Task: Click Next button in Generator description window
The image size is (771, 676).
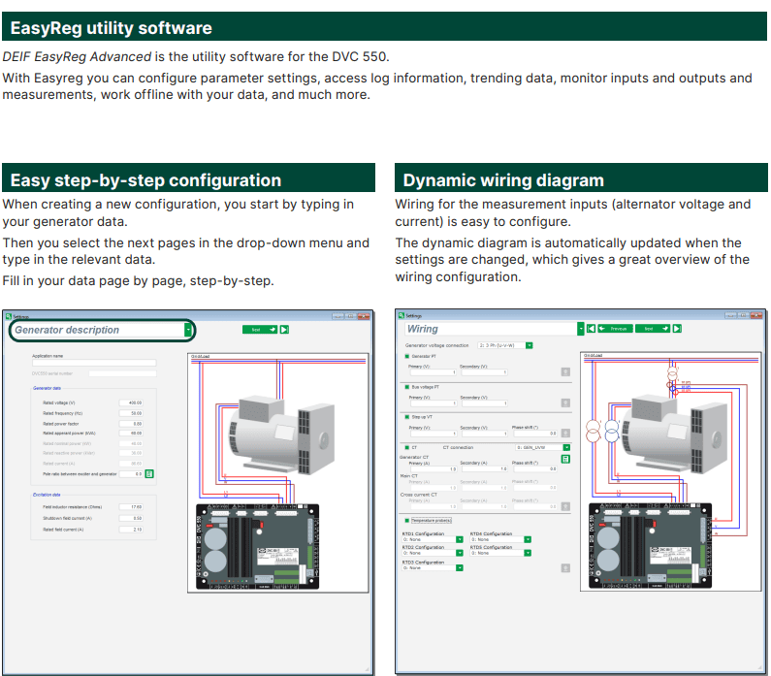Action: (259, 329)
